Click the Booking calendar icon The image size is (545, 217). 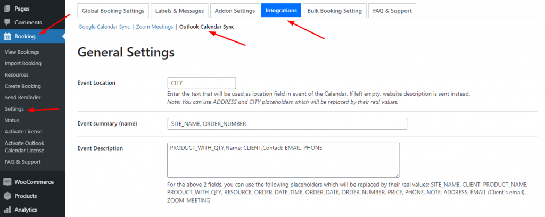coord(7,36)
